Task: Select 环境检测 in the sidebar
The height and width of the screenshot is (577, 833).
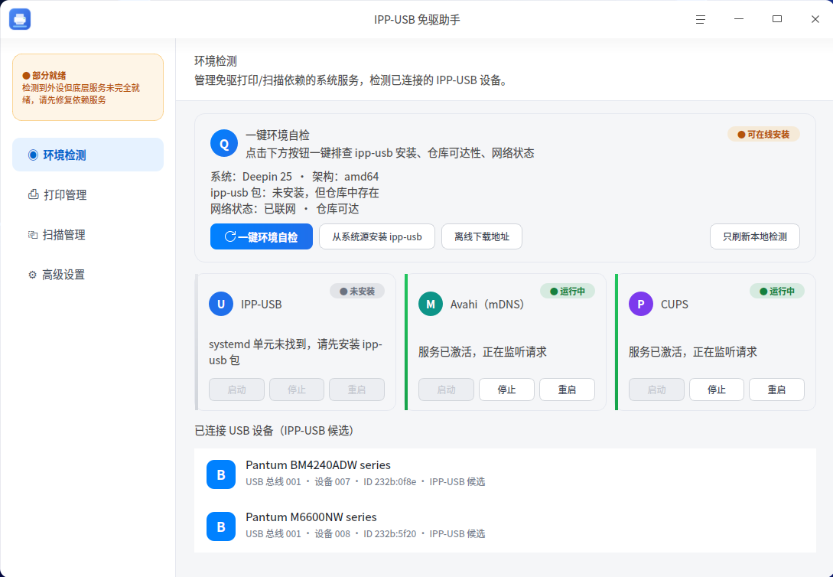Action: tap(88, 155)
